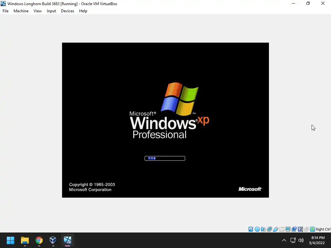The width and height of the screenshot is (331, 248).
Task: Click the USB devices status icon
Action: (275, 229)
